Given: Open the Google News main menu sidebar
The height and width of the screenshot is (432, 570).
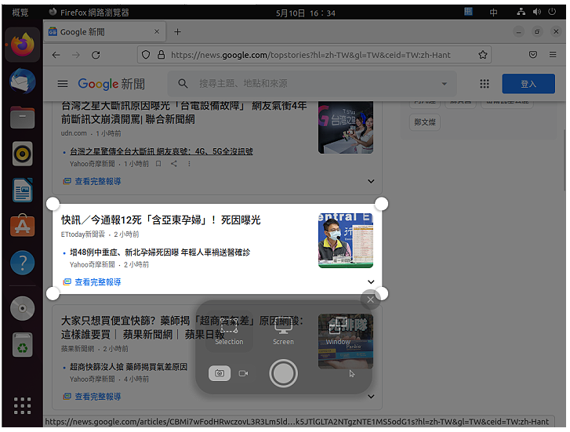Looking at the screenshot, I should click(x=63, y=84).
